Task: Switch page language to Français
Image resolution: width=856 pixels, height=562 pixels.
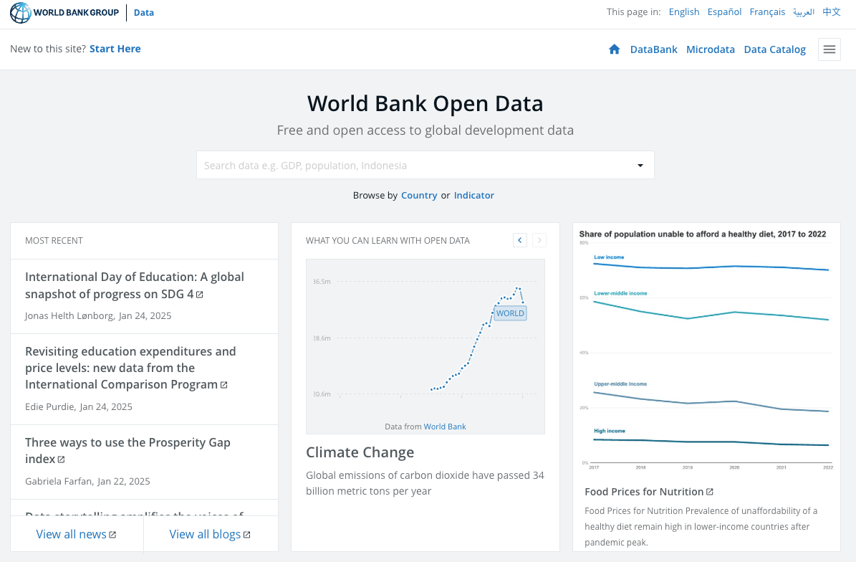Action: click(767, 12)
